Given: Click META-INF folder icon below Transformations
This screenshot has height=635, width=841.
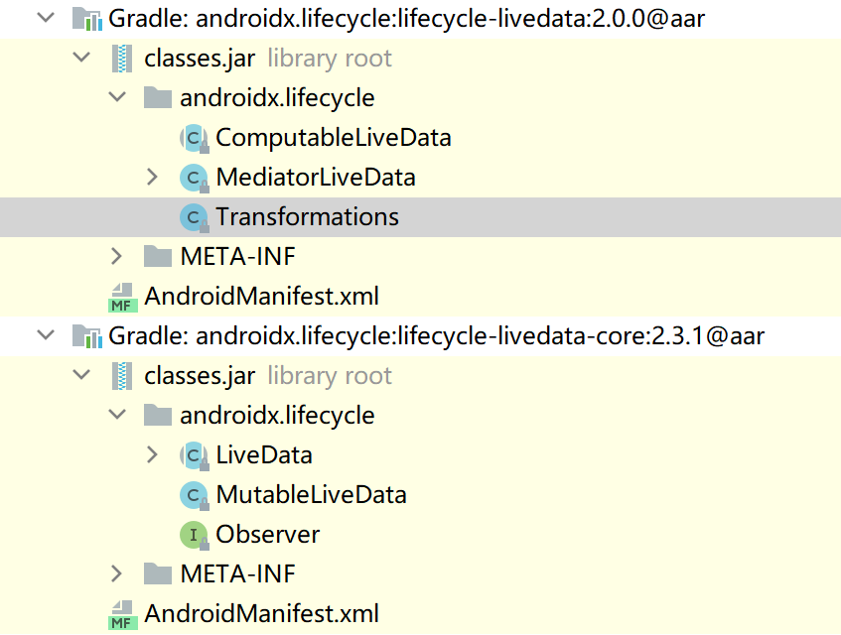Looking at the screenshot, I should pyautogui.click(x=158, y=256).
